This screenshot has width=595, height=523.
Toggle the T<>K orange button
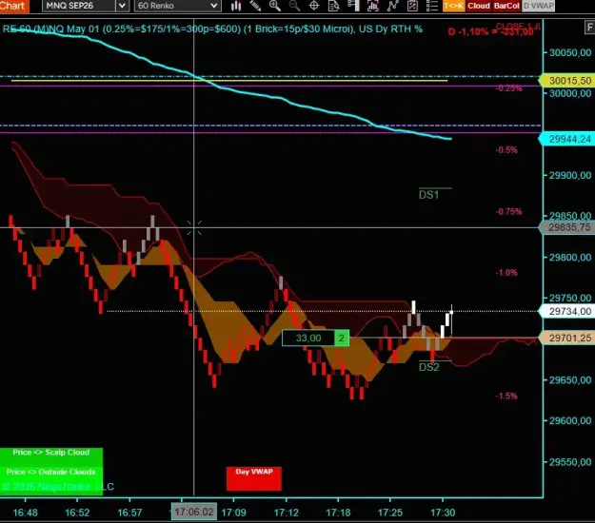tap(454, 6)
